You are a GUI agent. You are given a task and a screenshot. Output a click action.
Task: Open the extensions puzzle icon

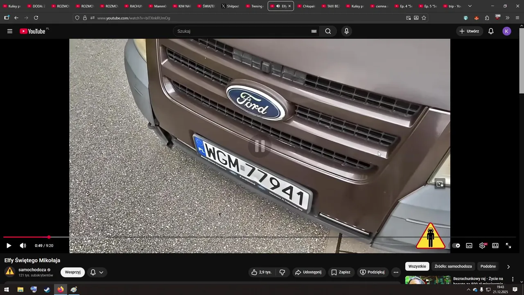[487, 18]
